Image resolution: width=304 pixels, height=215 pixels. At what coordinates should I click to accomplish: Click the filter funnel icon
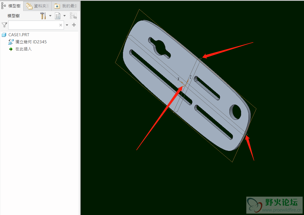pyautogui.click(x=4, y=25)
